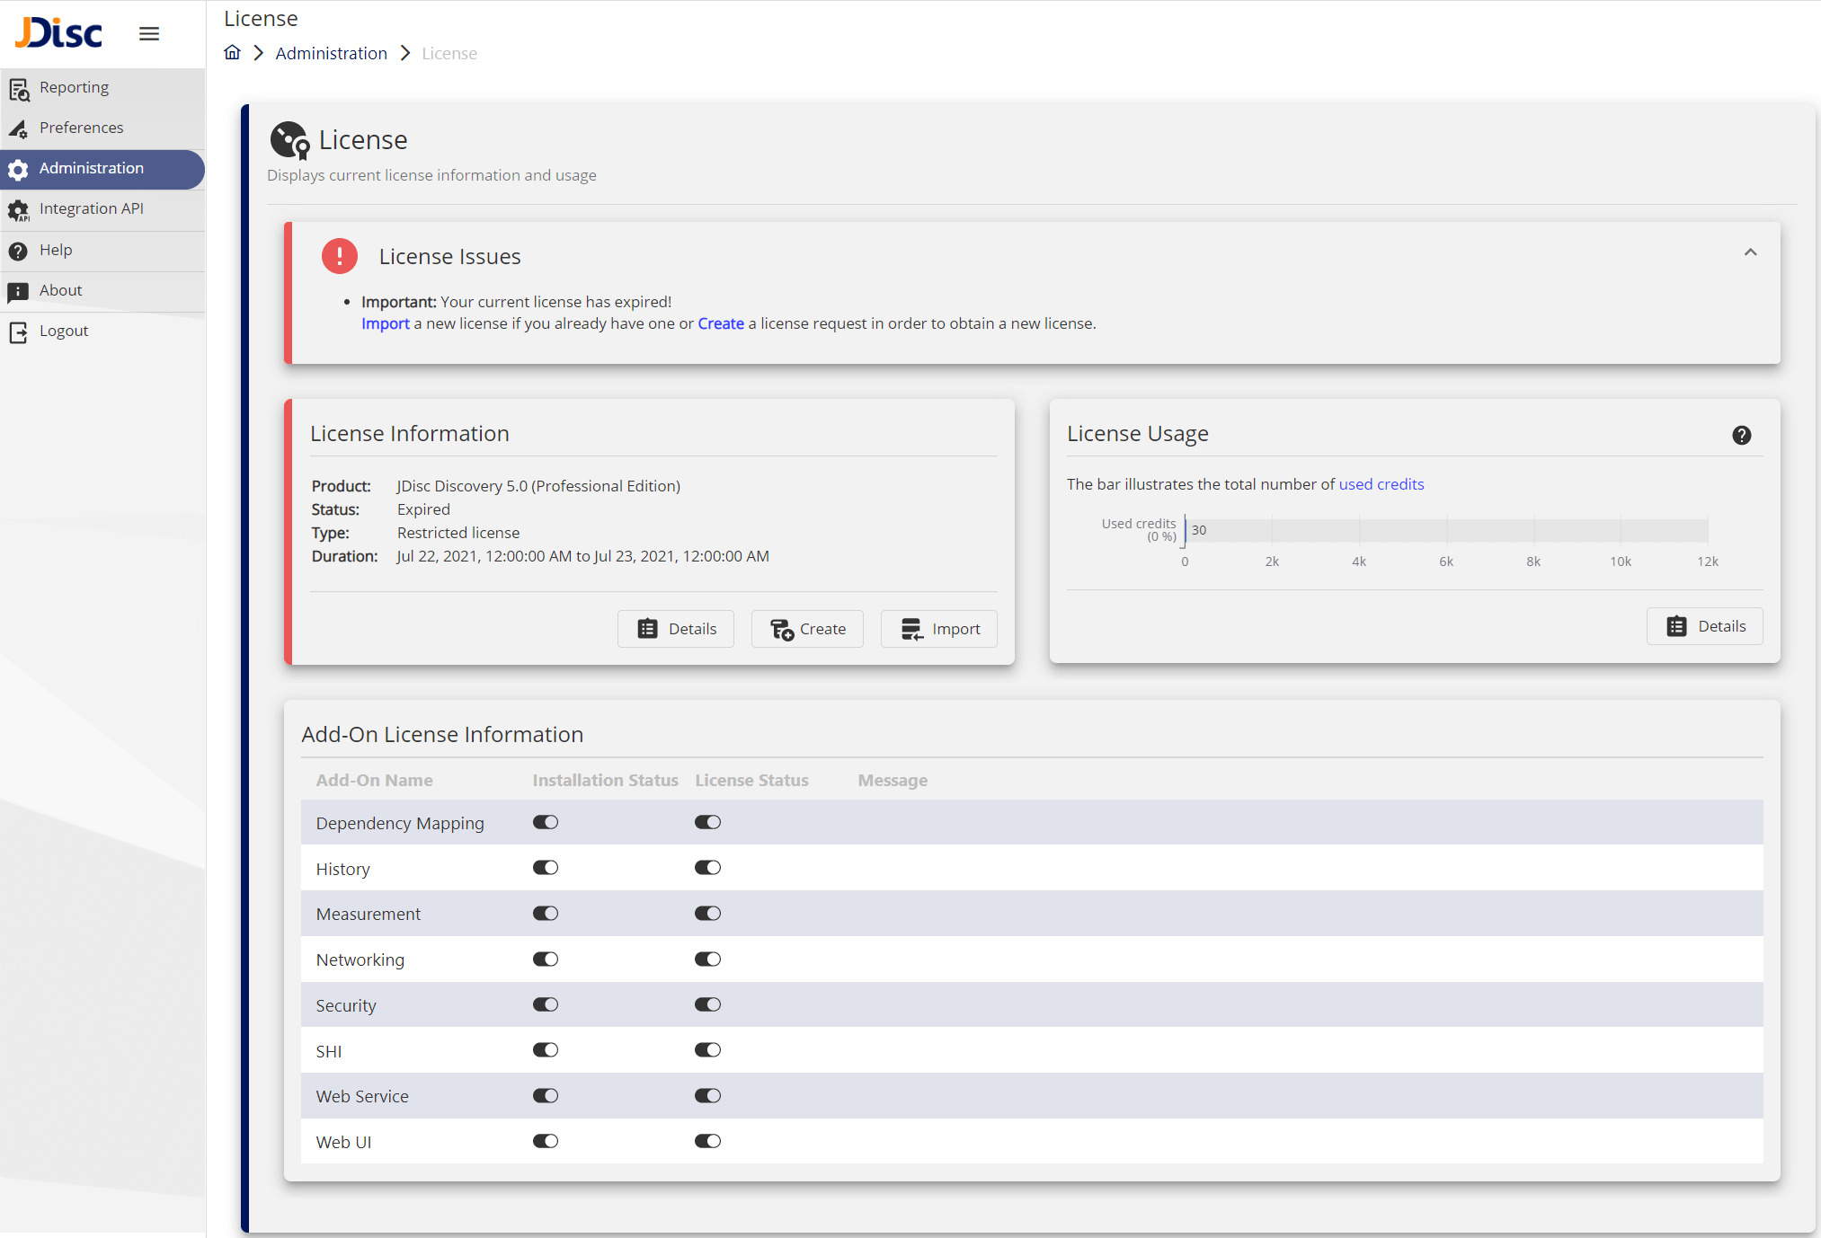The height and width of the screenshot is (1238, 1821).
Task: Toggle Web UI installation status switch
Action: [x=546, y=1141]
